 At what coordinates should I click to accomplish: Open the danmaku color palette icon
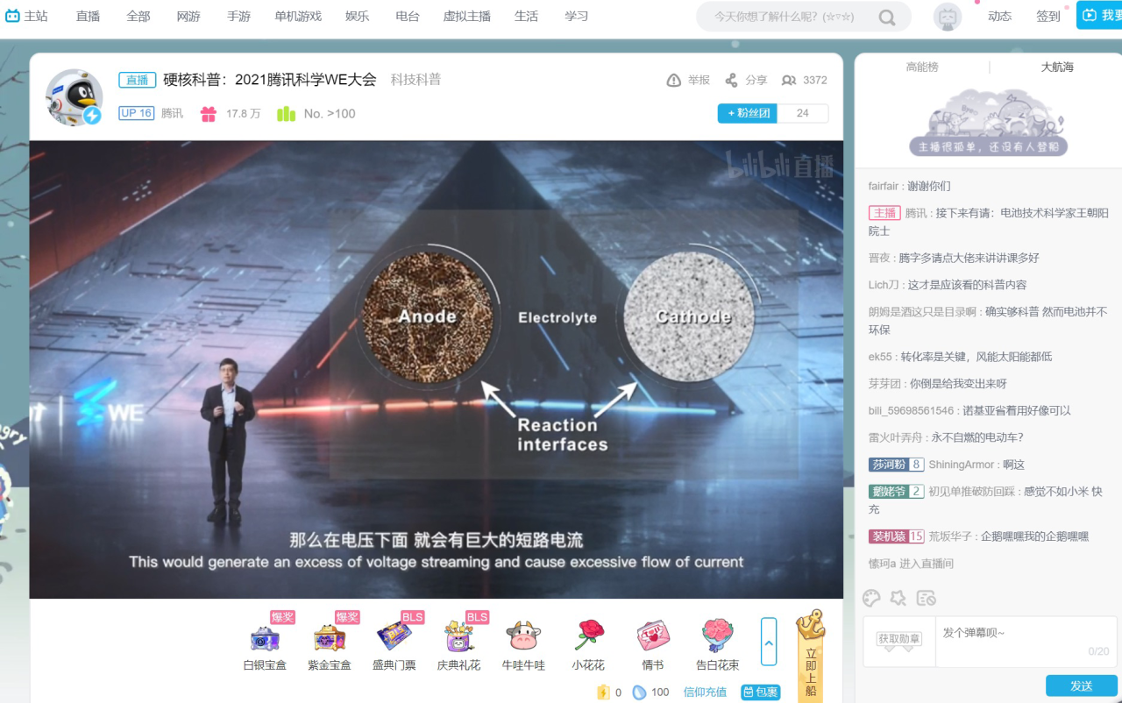coord(871,598)
